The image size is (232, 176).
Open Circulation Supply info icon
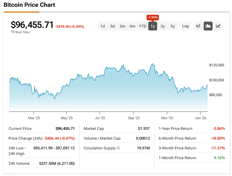(118, 148)
